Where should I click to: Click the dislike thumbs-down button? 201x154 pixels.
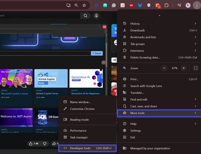tap(45, 144)
